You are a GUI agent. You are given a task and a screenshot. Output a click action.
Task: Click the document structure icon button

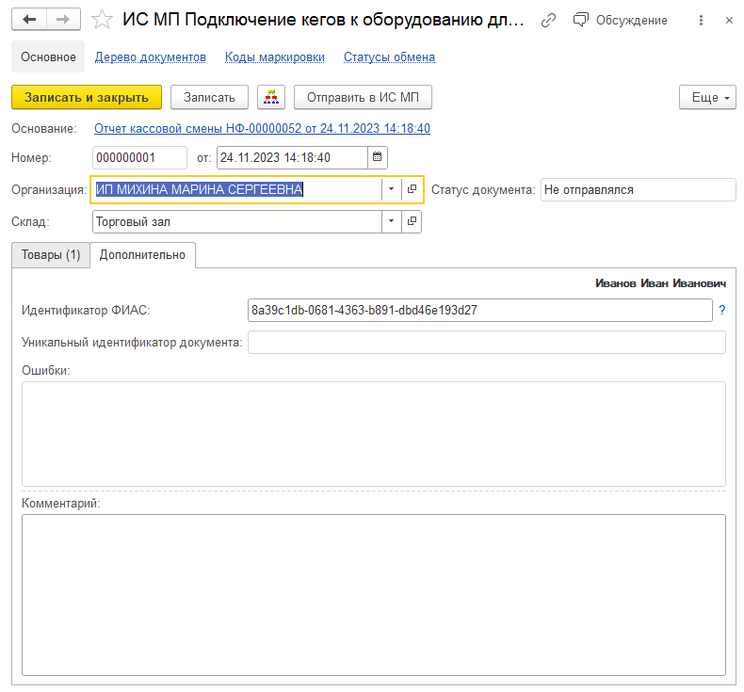[x=271, y=97]
